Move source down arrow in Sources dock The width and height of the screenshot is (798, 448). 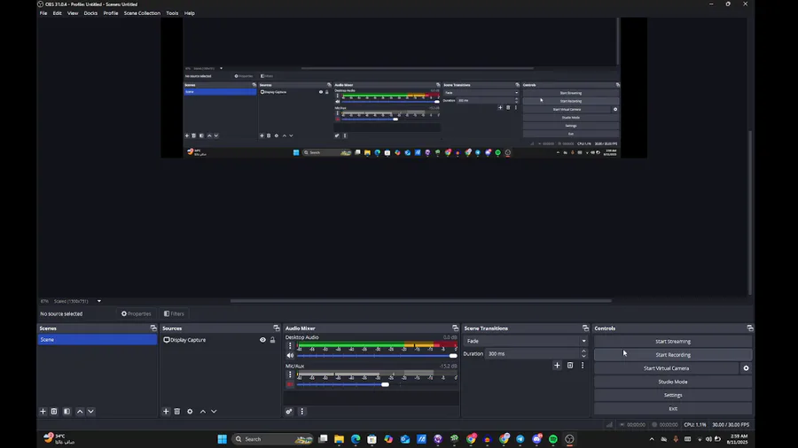[x=214, y=412]
